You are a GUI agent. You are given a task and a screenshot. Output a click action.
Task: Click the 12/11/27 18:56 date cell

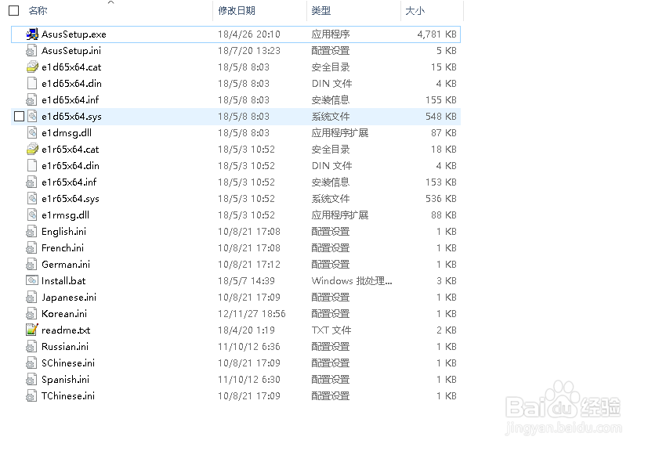252,314
